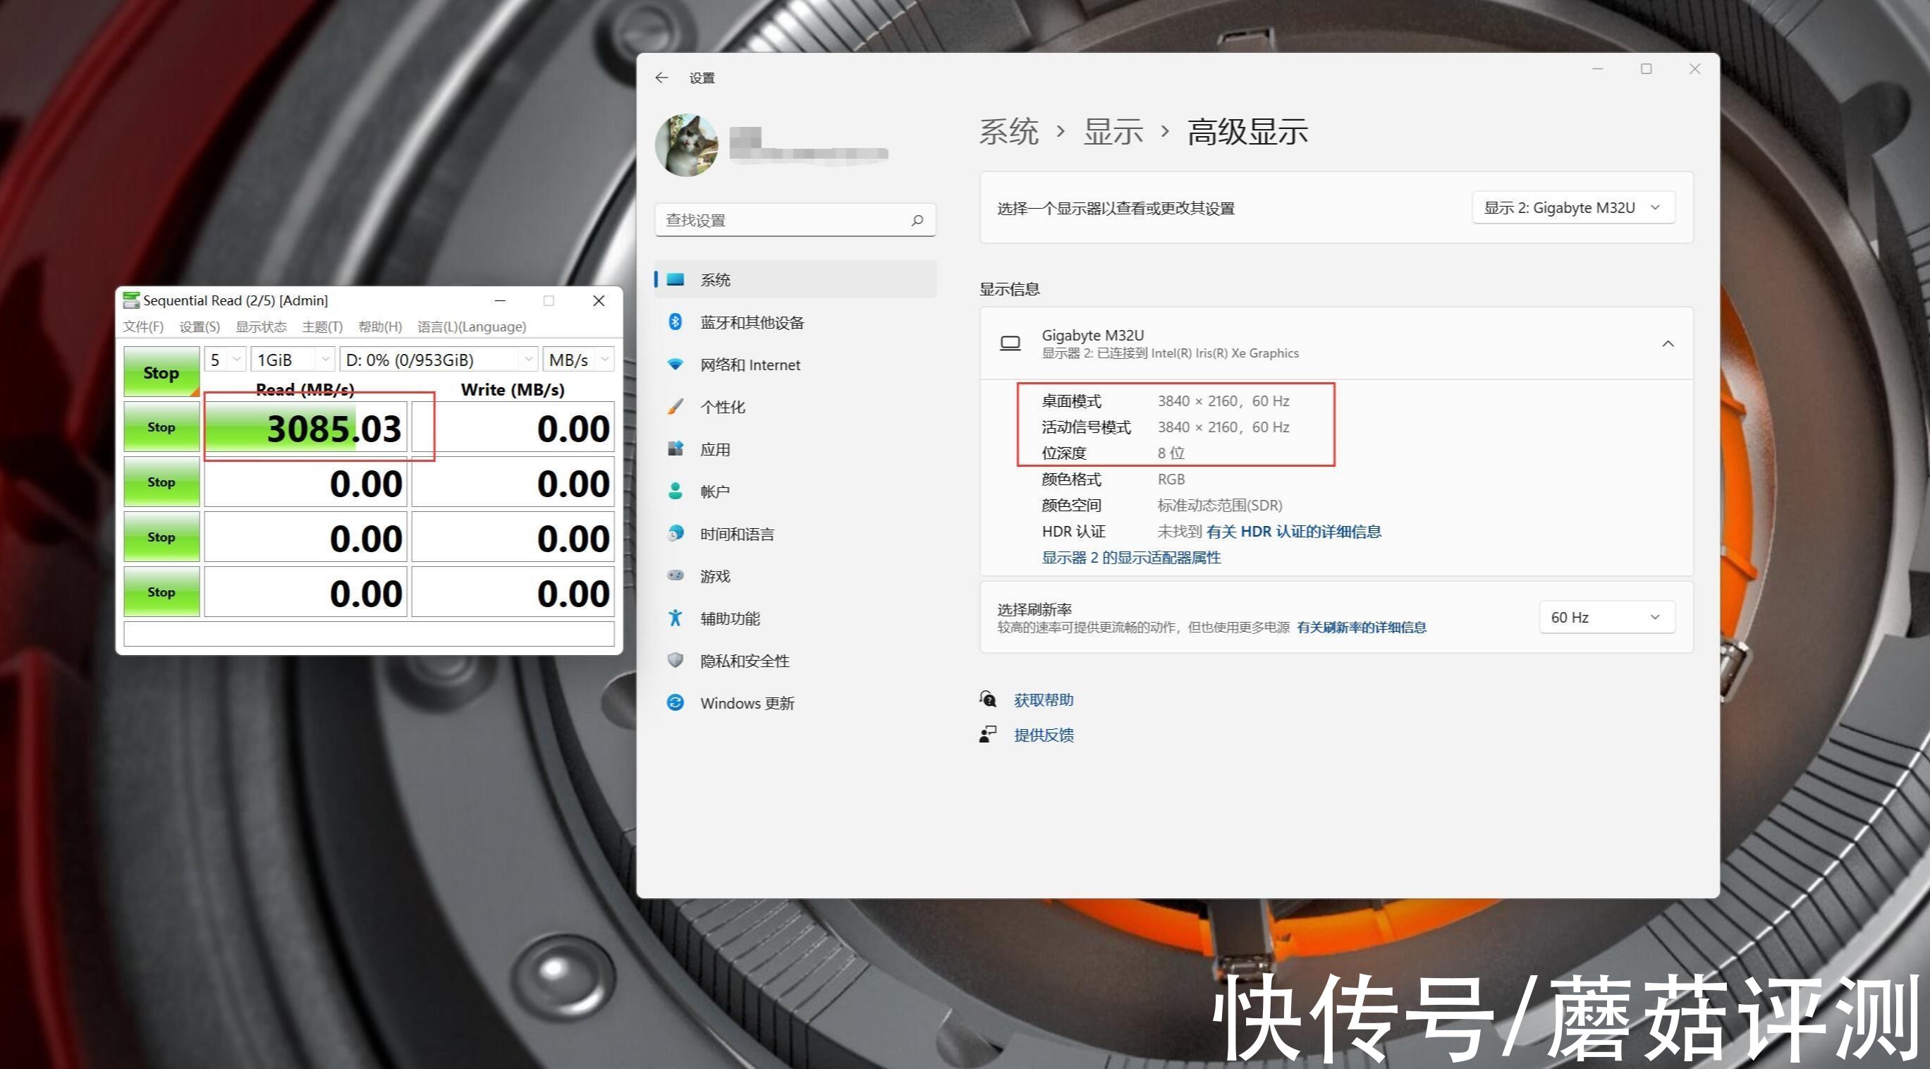Click the 提供反馈 link
1930x1069 pixels.
1044,735
